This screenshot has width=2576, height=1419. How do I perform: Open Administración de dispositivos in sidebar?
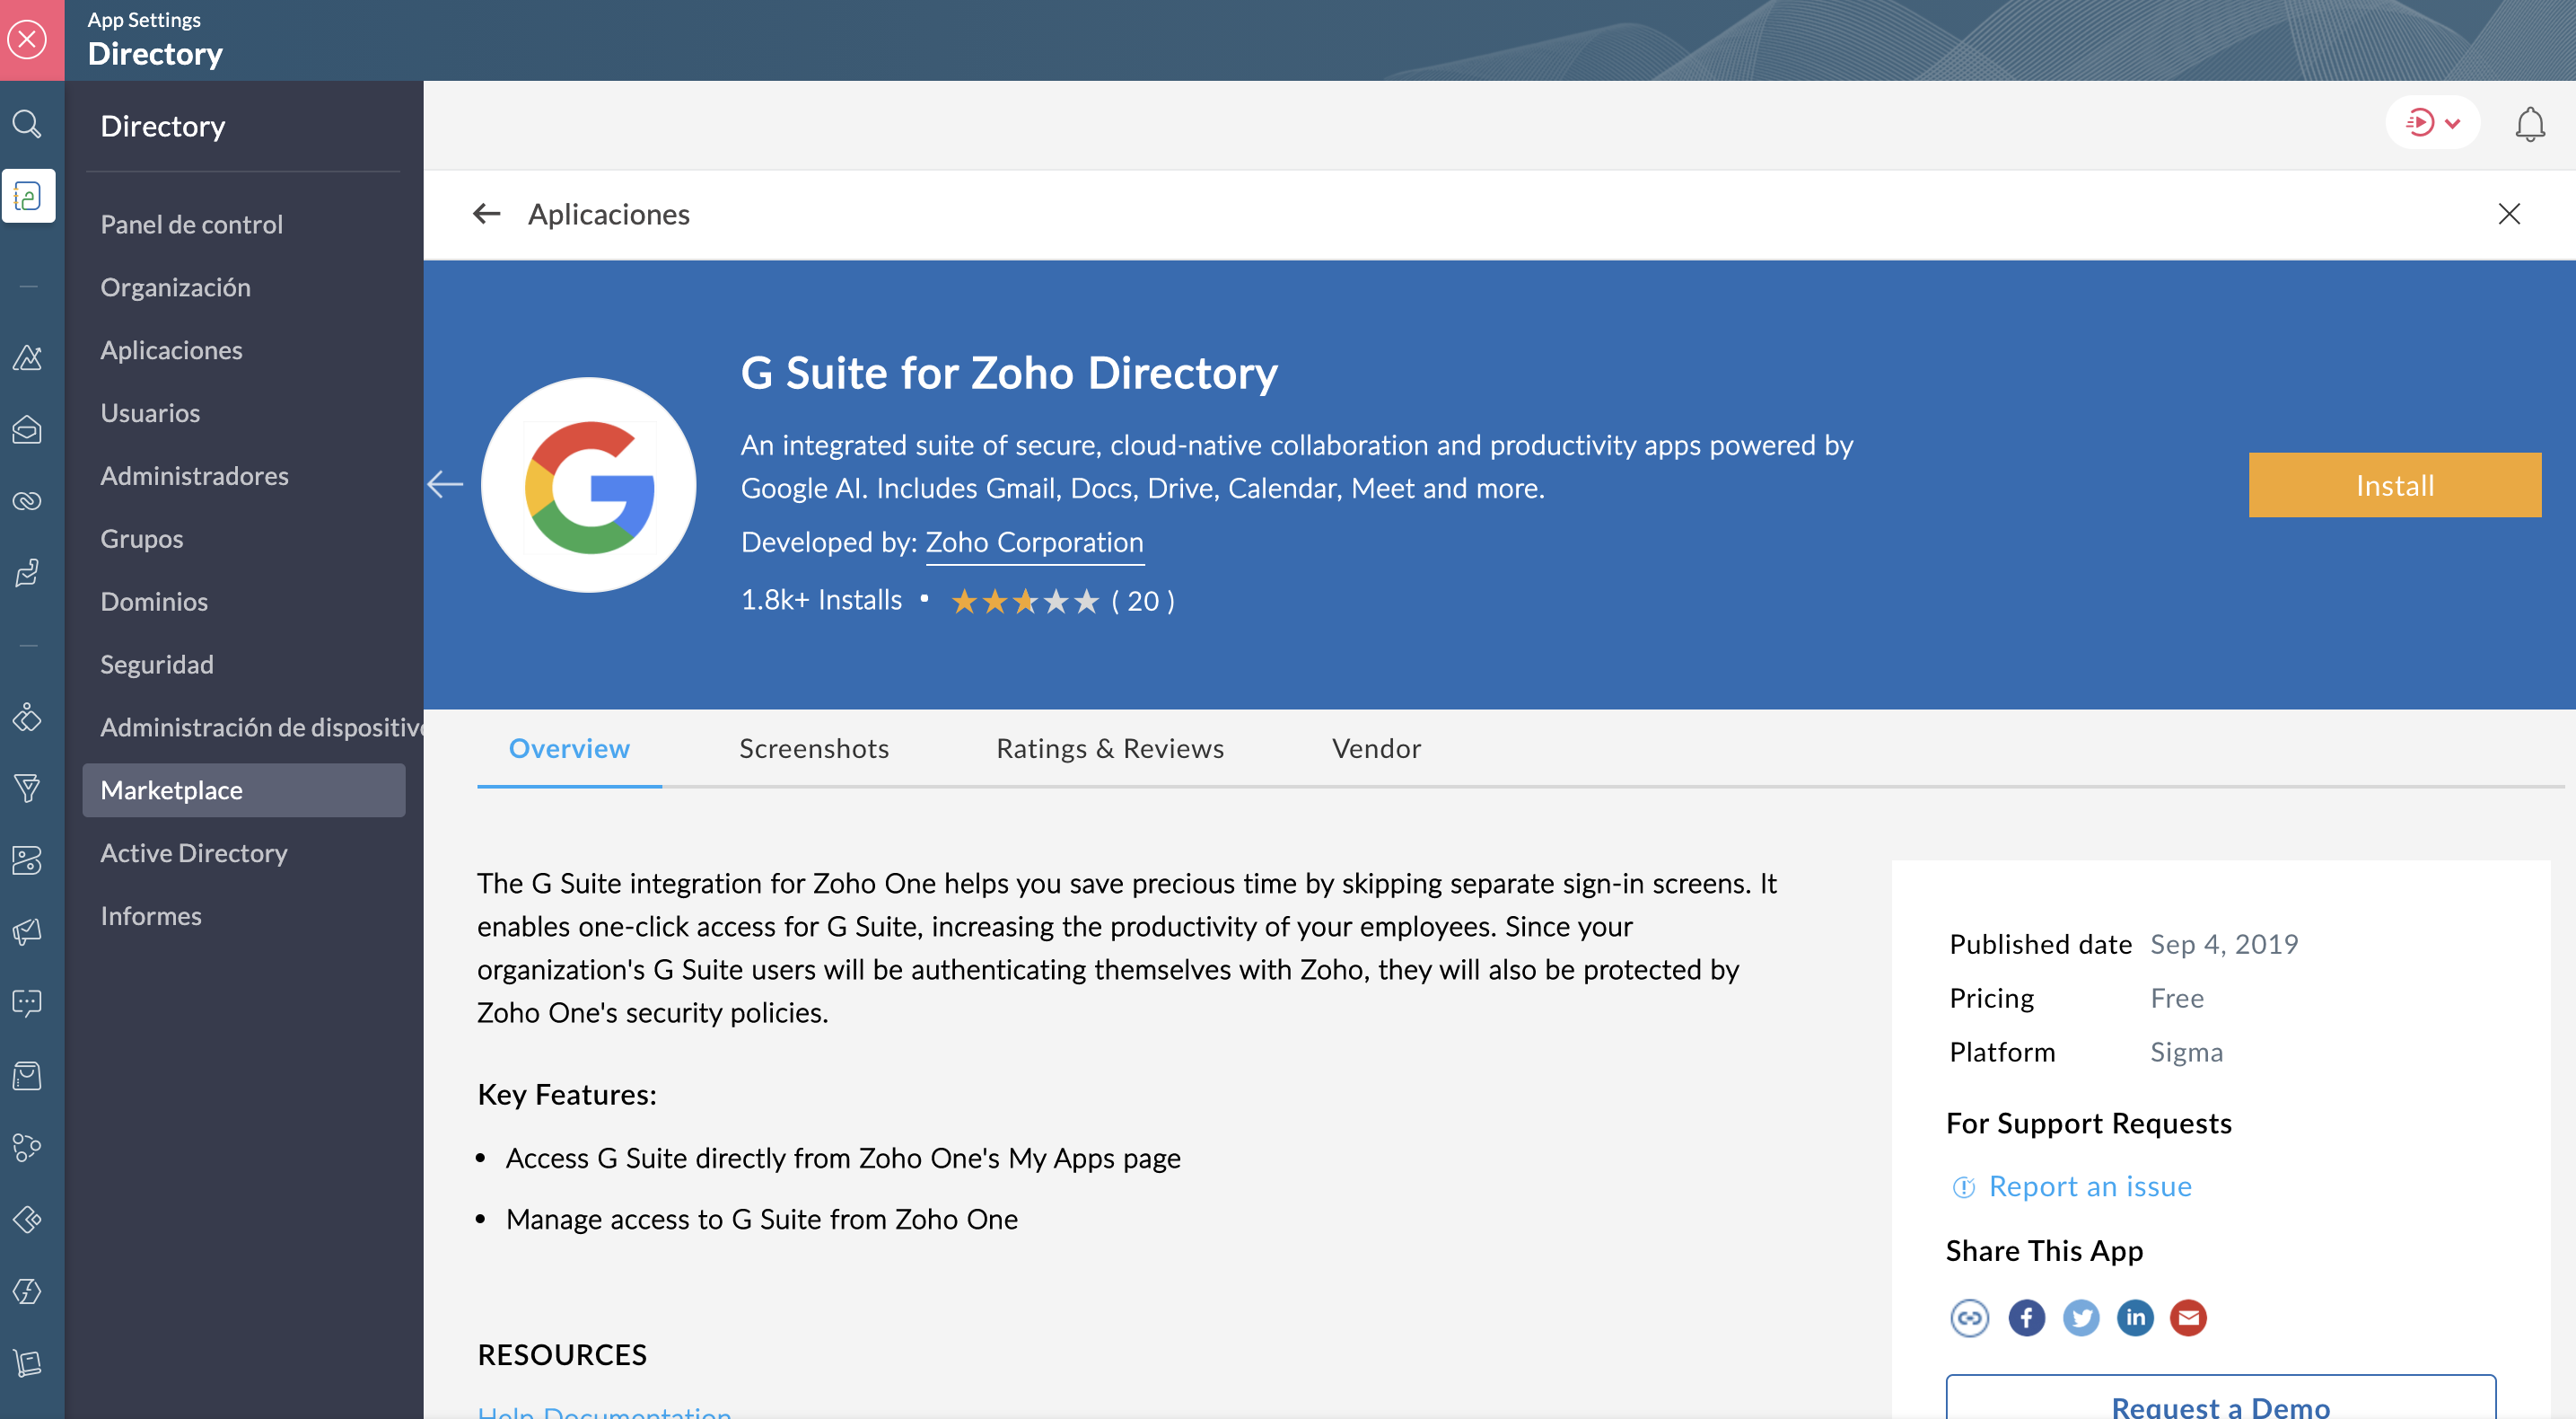261,727
